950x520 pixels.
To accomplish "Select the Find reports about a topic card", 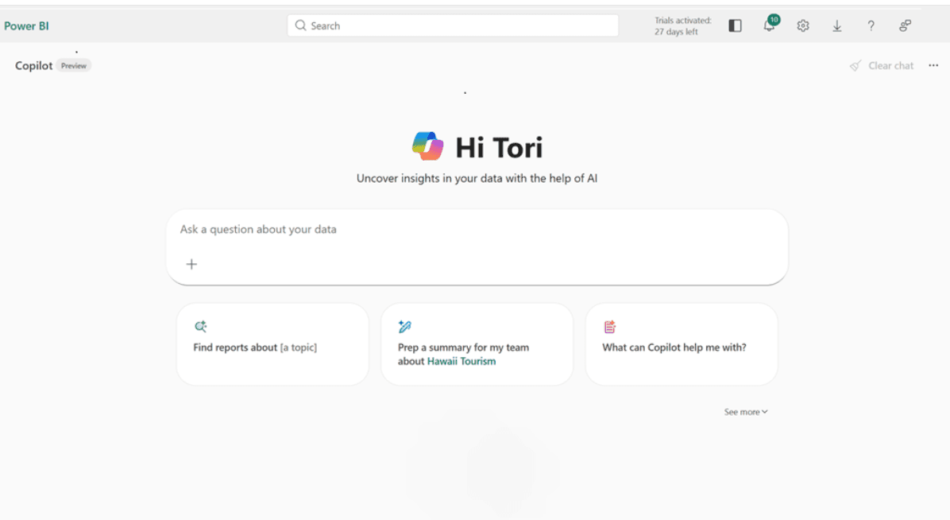I will coord(272,344).
